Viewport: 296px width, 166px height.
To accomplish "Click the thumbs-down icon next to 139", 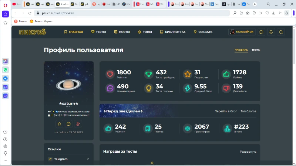I will 226,88.
